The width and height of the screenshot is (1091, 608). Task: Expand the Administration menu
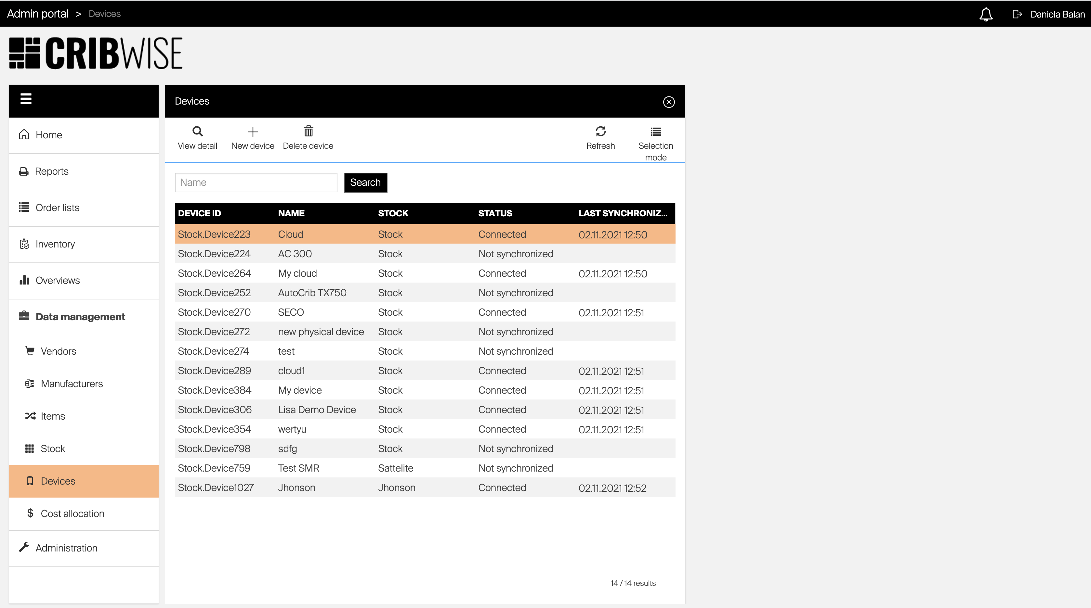point(66,548)
